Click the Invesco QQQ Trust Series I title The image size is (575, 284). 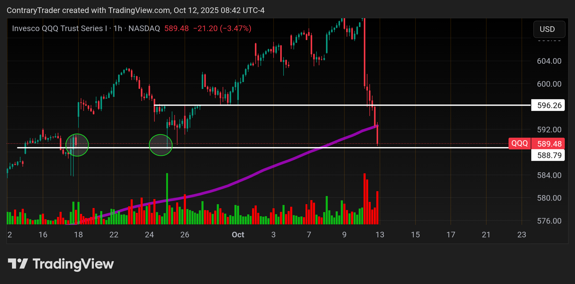click(x=60, y=28)
